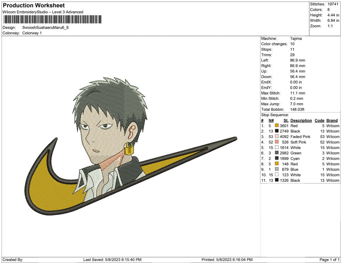Click the Green swatch in stop 6
Screen dimensions: 342x263
(x=277, y=153)
